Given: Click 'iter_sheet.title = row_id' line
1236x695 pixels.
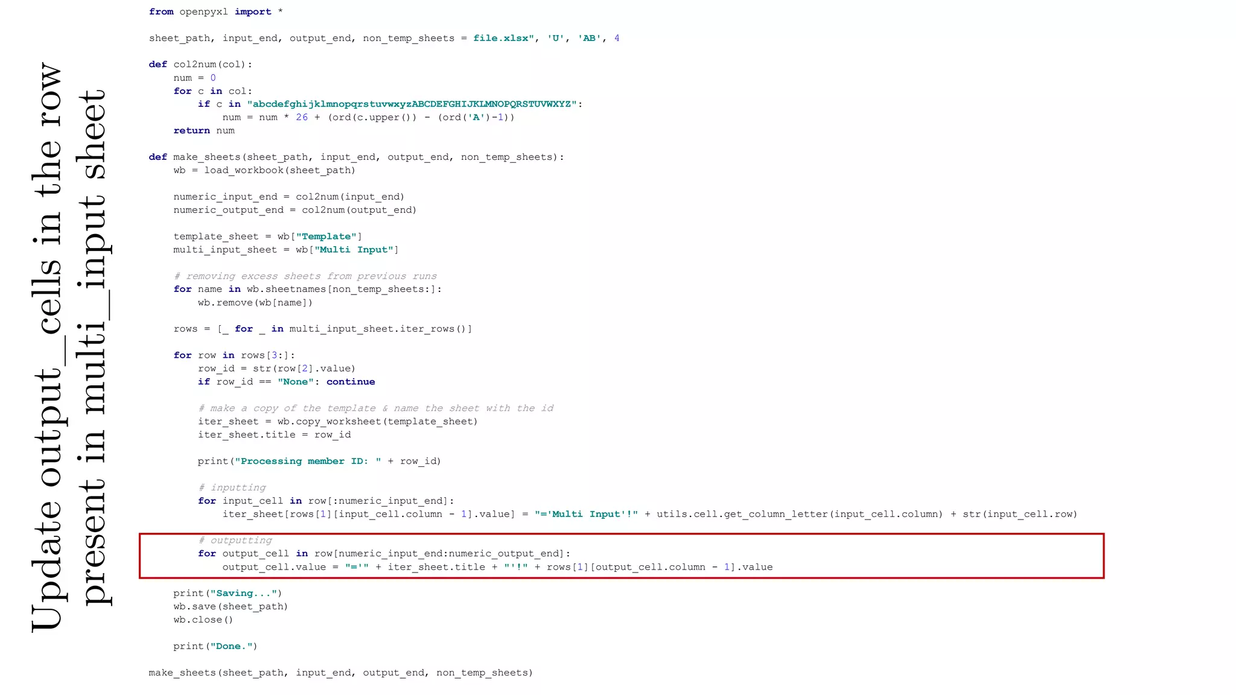Looking at the screenshot, I should (274, 435).
